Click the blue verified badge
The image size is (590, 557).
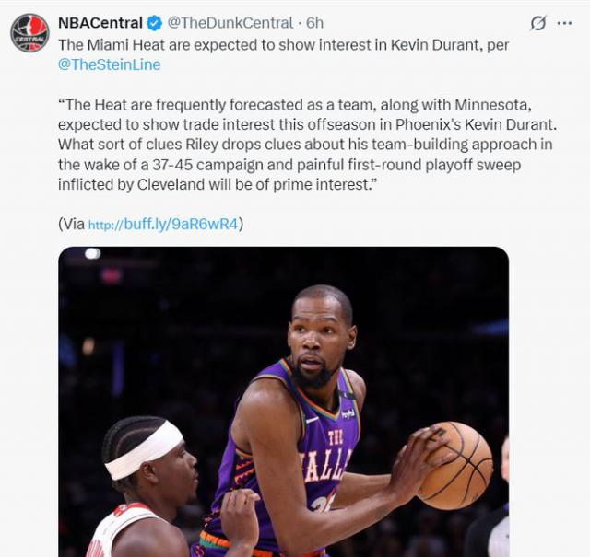click(x=155, y=23)
